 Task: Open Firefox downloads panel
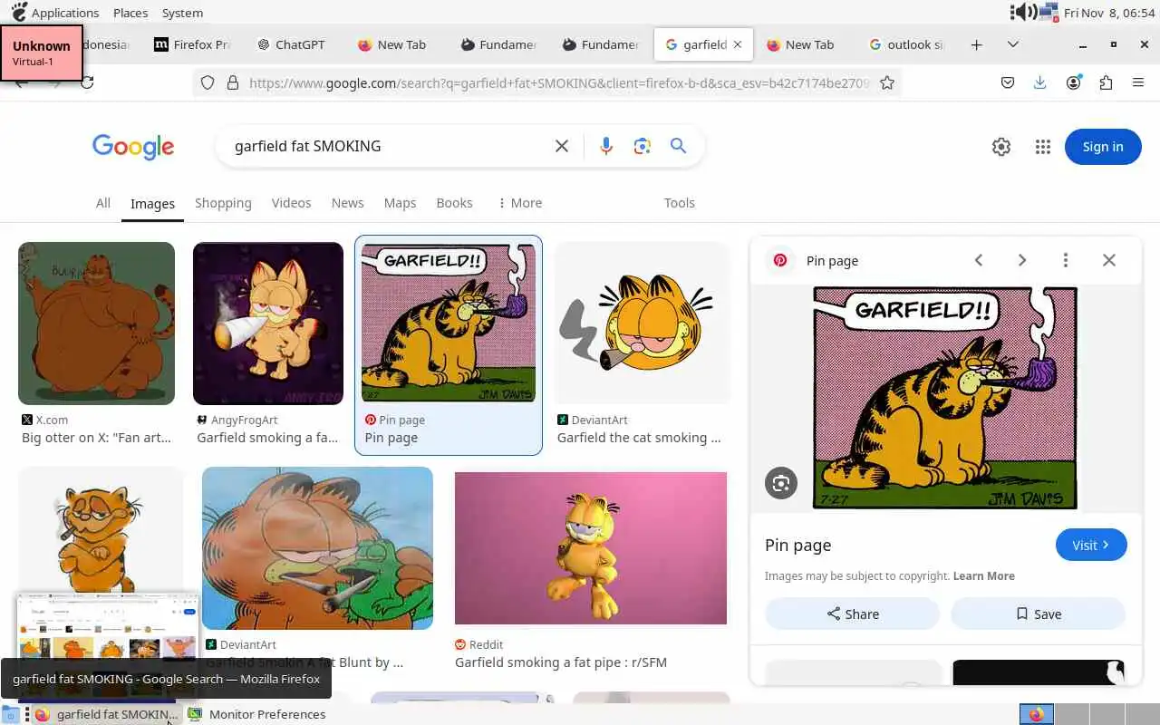[1039, 82]
